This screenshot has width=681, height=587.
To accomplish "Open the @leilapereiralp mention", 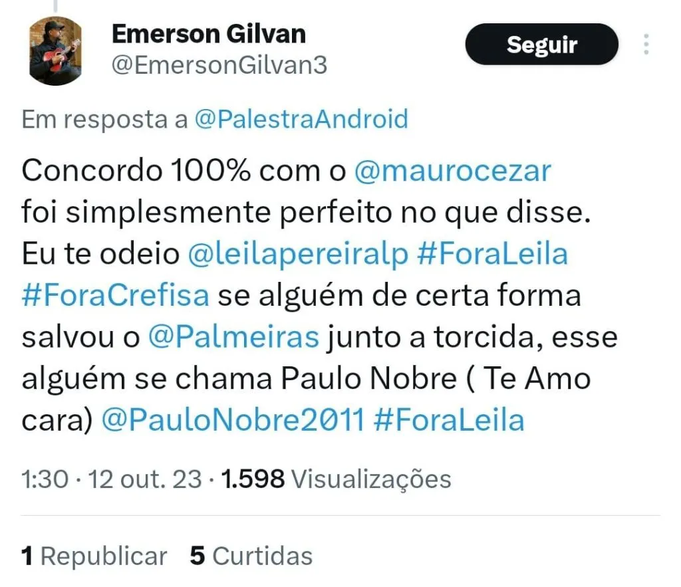I will [298, 254].
